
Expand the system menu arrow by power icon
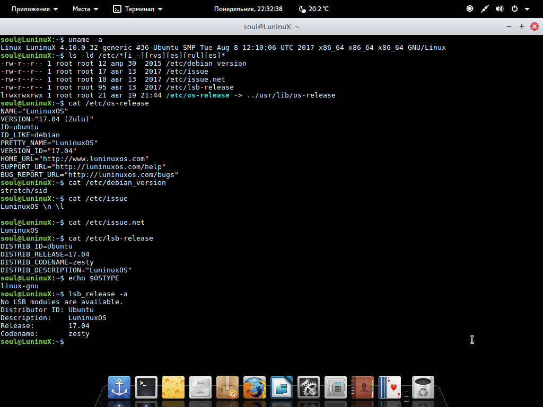527,9
